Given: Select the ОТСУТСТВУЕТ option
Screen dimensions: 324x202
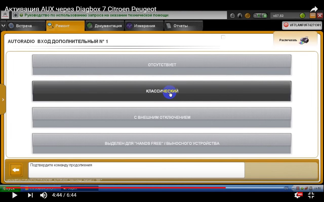Looking at the screenshot, I should (162, 65).
